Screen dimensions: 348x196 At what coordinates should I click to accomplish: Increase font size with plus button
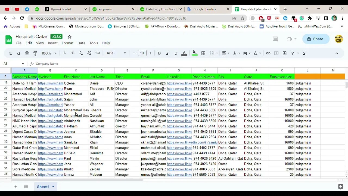pyautogui.click(x=150, y=53)
